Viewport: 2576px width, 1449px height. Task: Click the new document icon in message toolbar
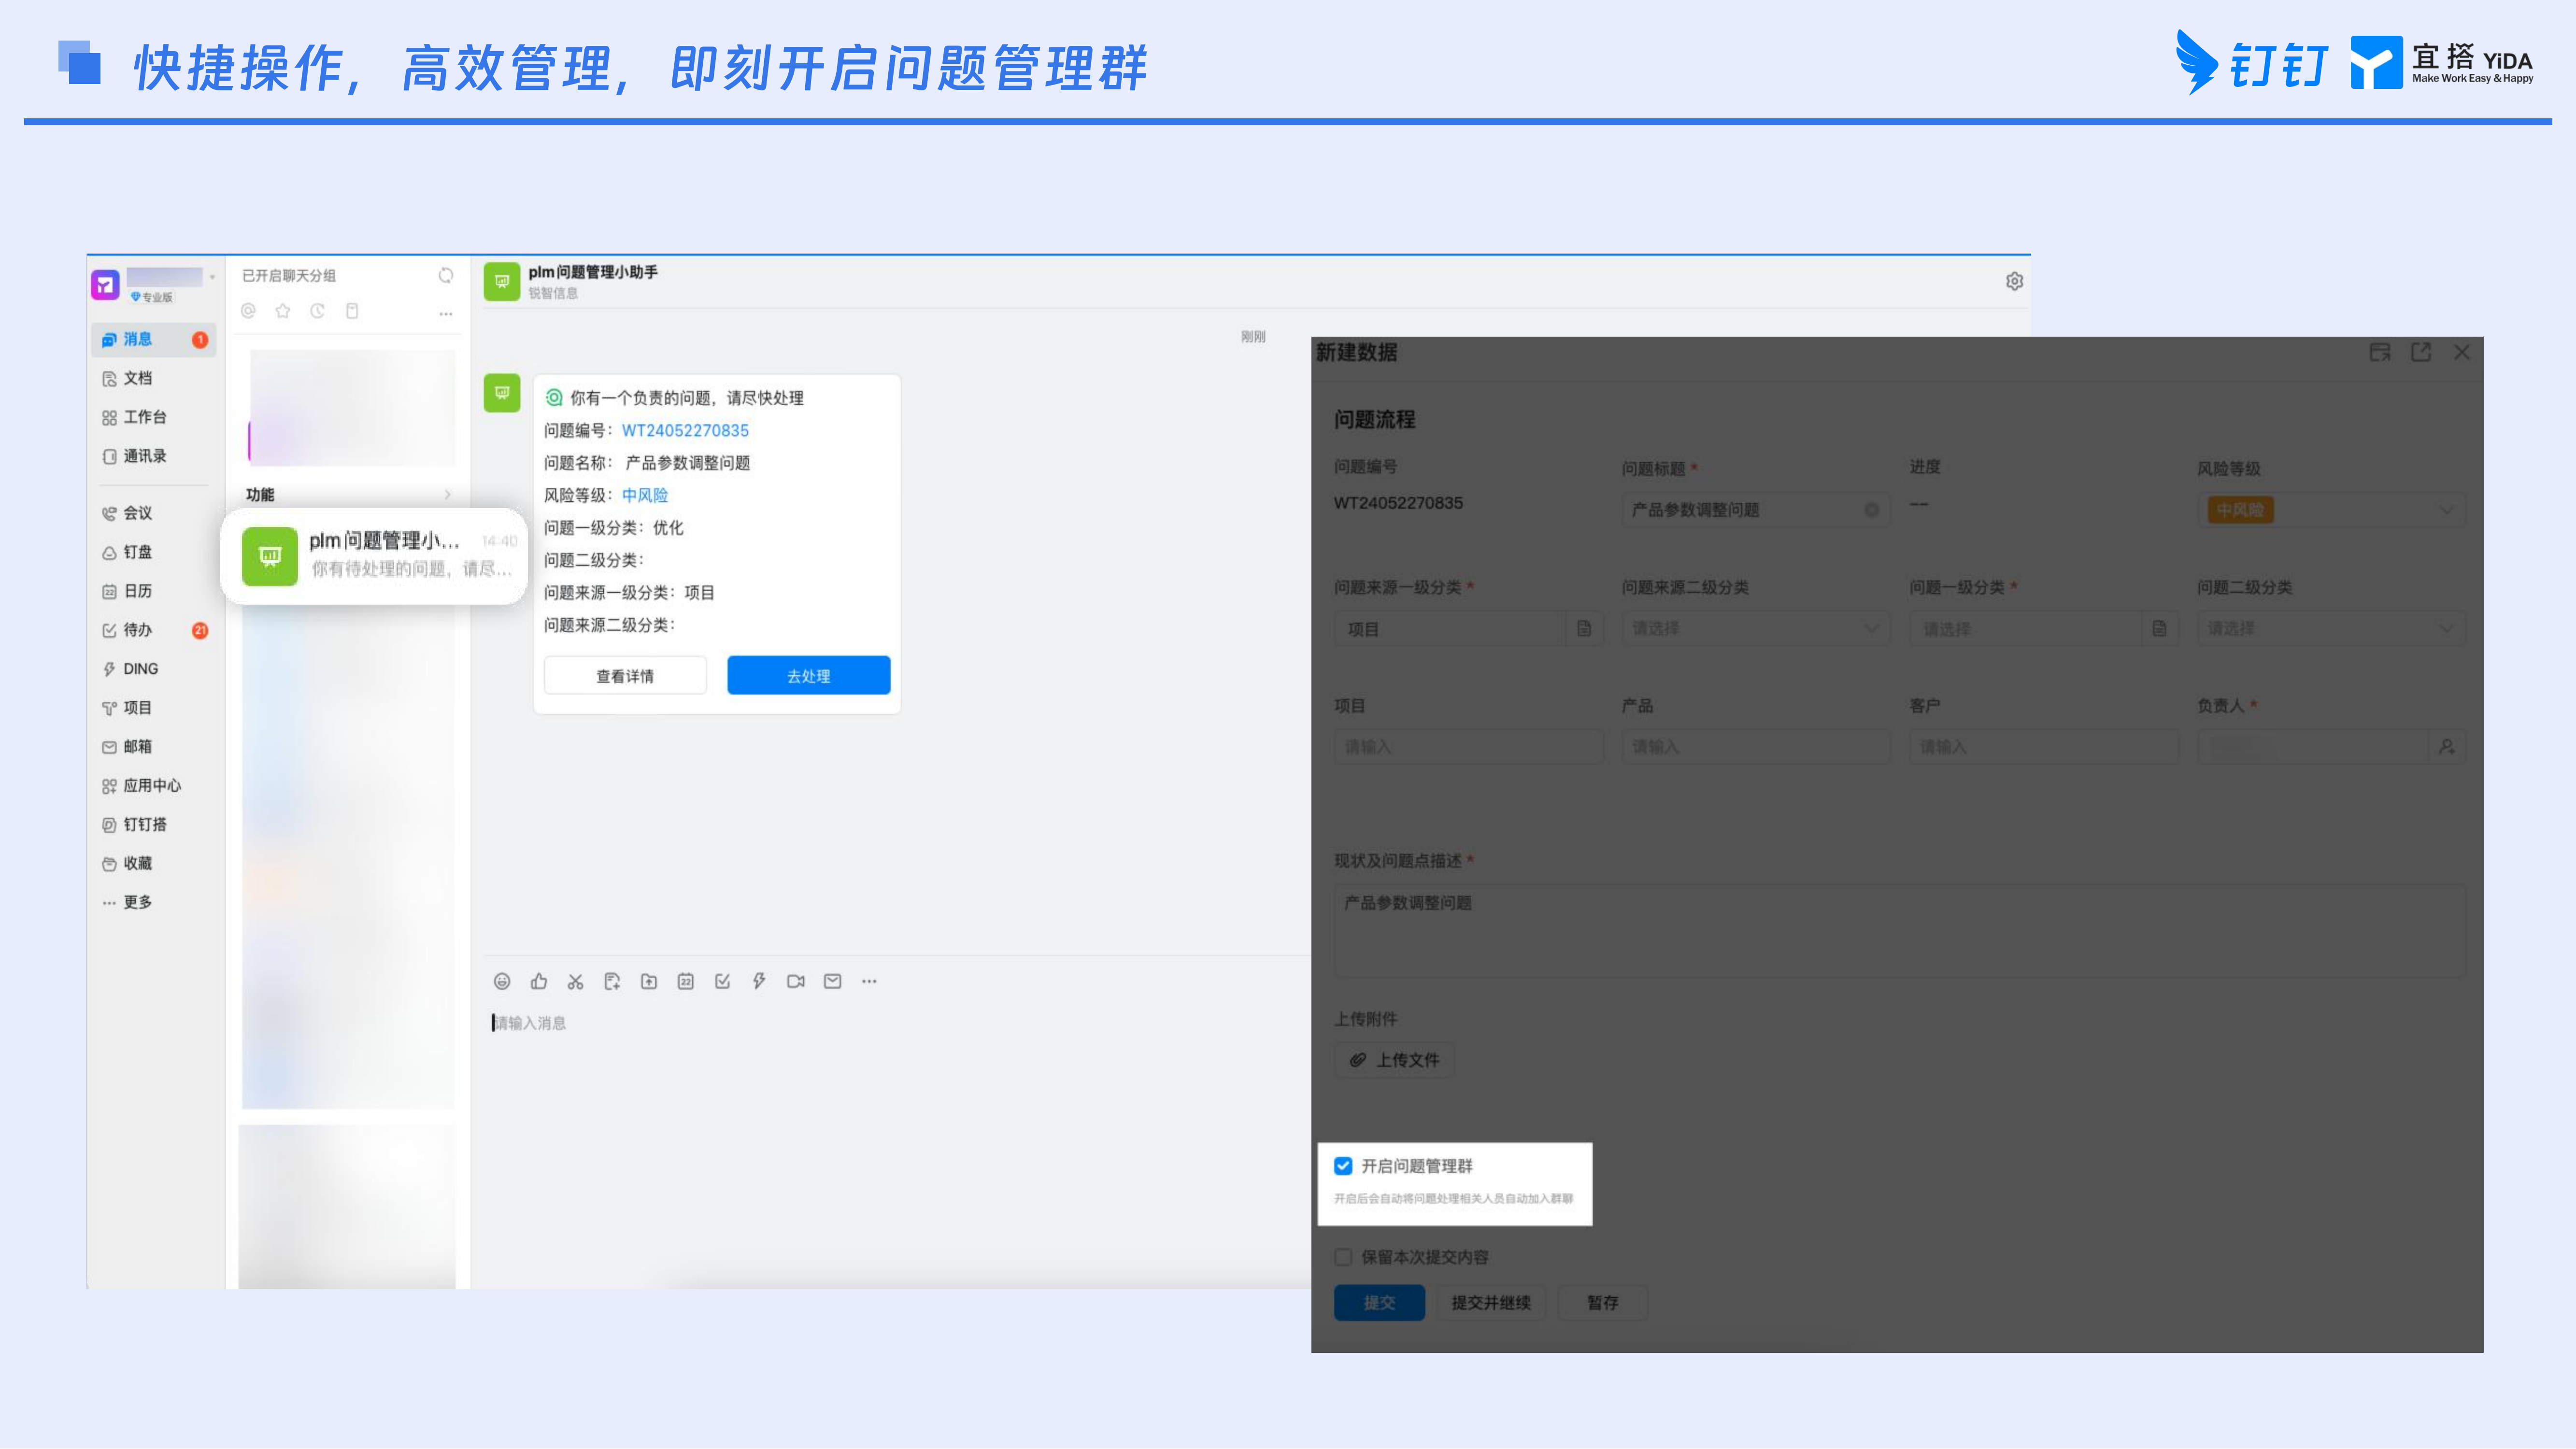click(612, 982)
